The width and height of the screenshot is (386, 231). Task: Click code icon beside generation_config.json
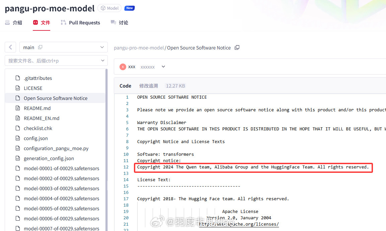click(18, 158)
